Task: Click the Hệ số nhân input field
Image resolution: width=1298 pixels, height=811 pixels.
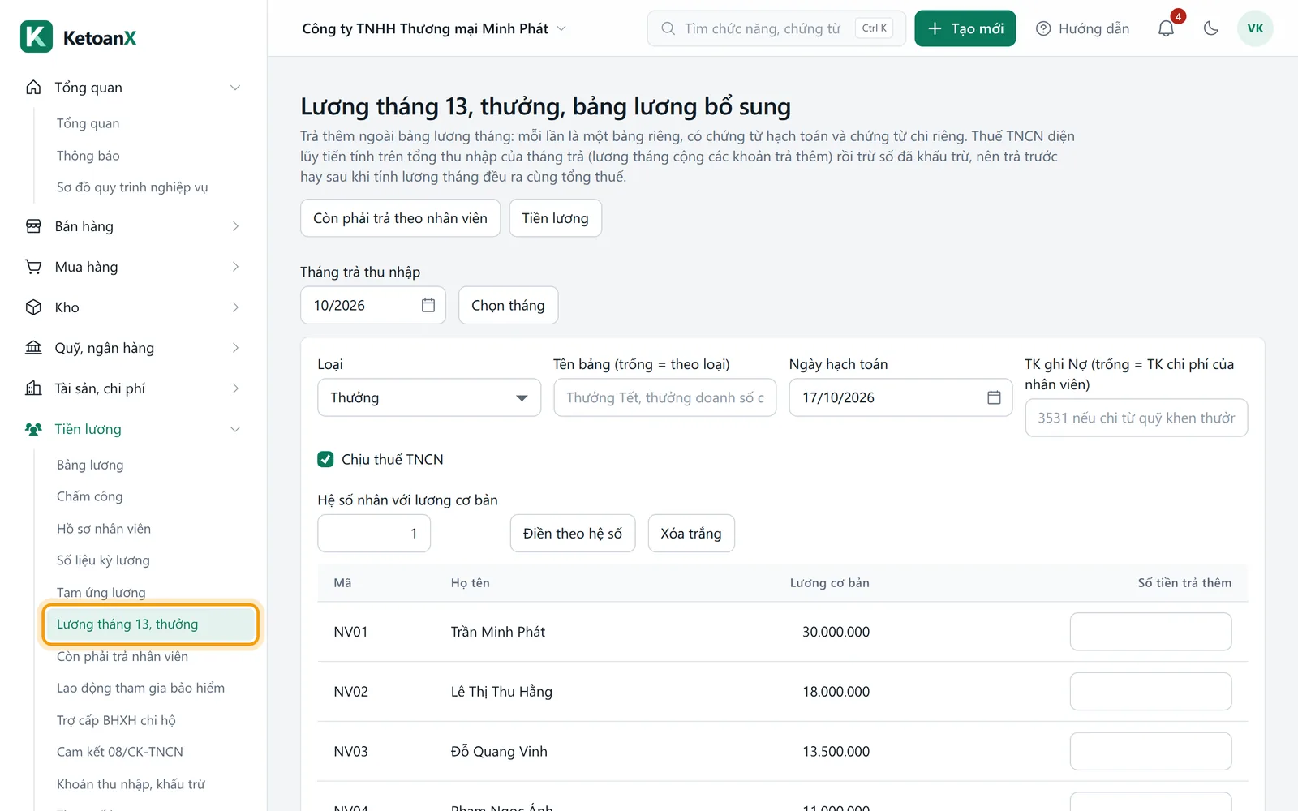Action: (374, 534)
